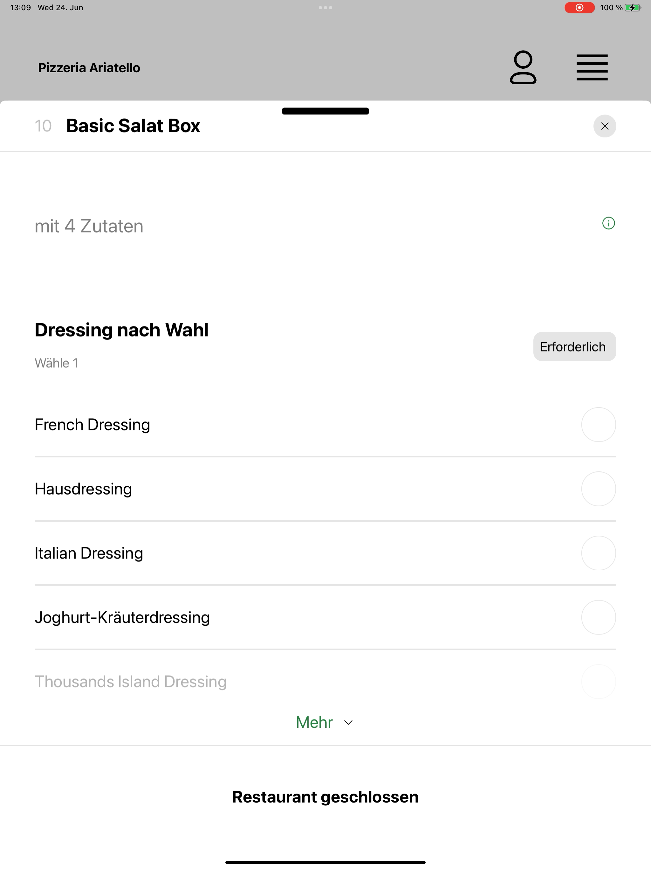This screenshot has width=651, height=869.
Task: Expand more dressings with Mehr
Action: point(325,722)
